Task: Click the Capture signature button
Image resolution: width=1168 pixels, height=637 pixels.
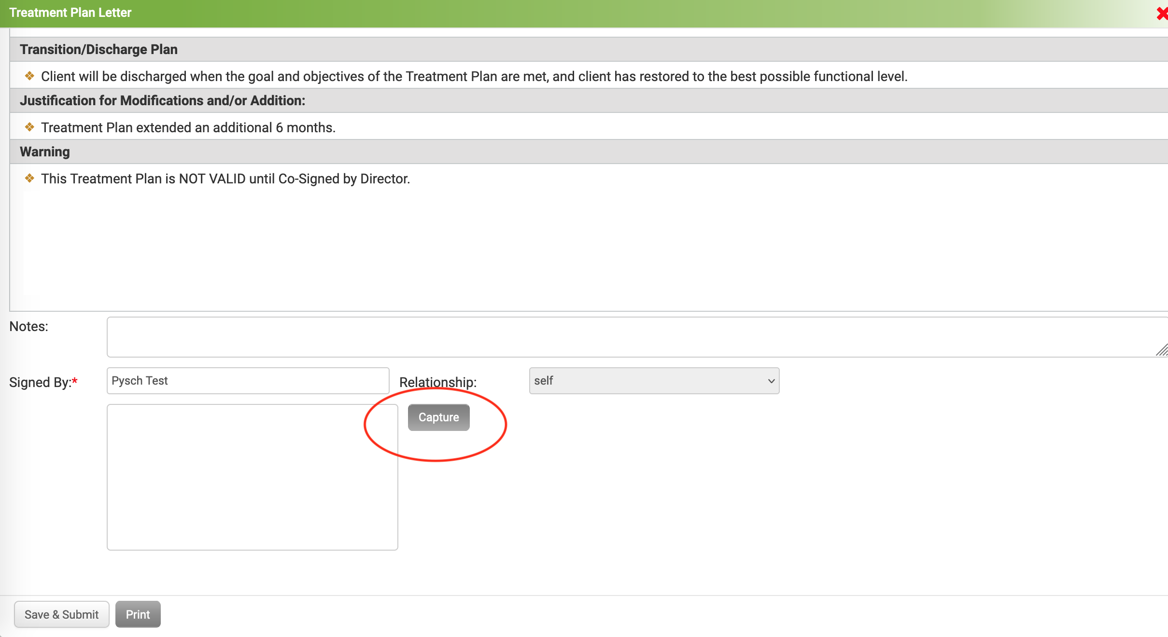Action: coord(438,417)
